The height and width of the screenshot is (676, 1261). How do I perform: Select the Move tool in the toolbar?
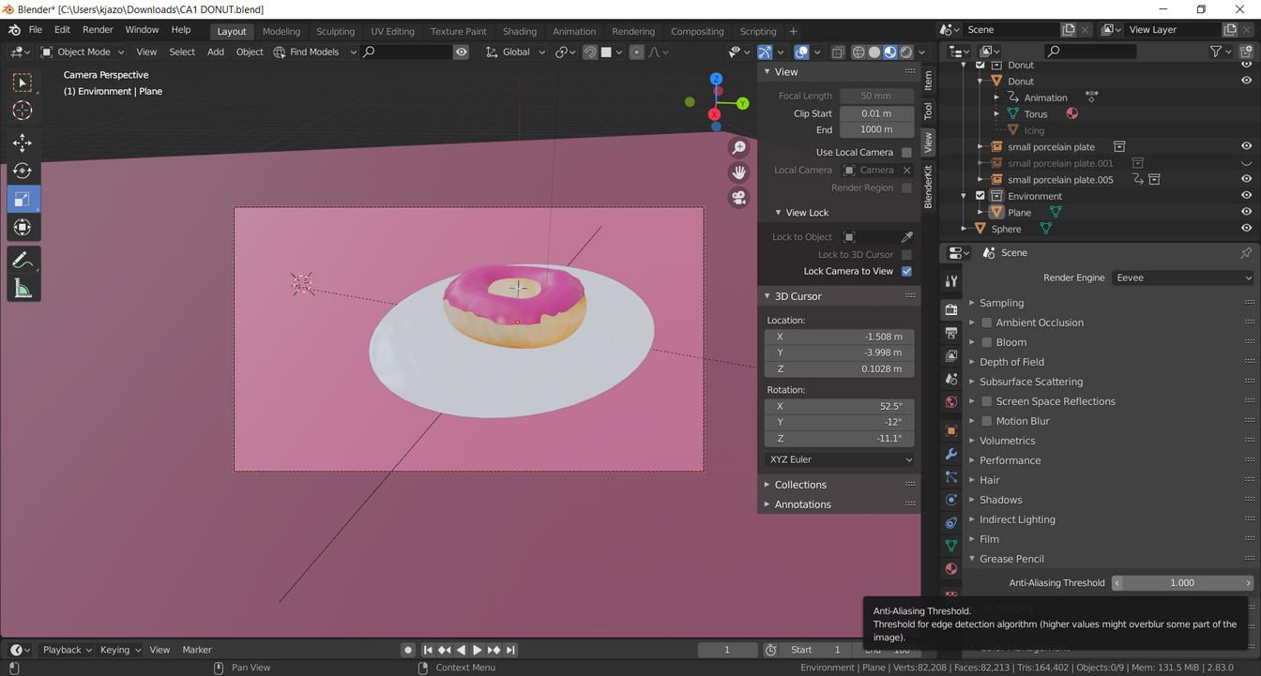pos(23,143)
